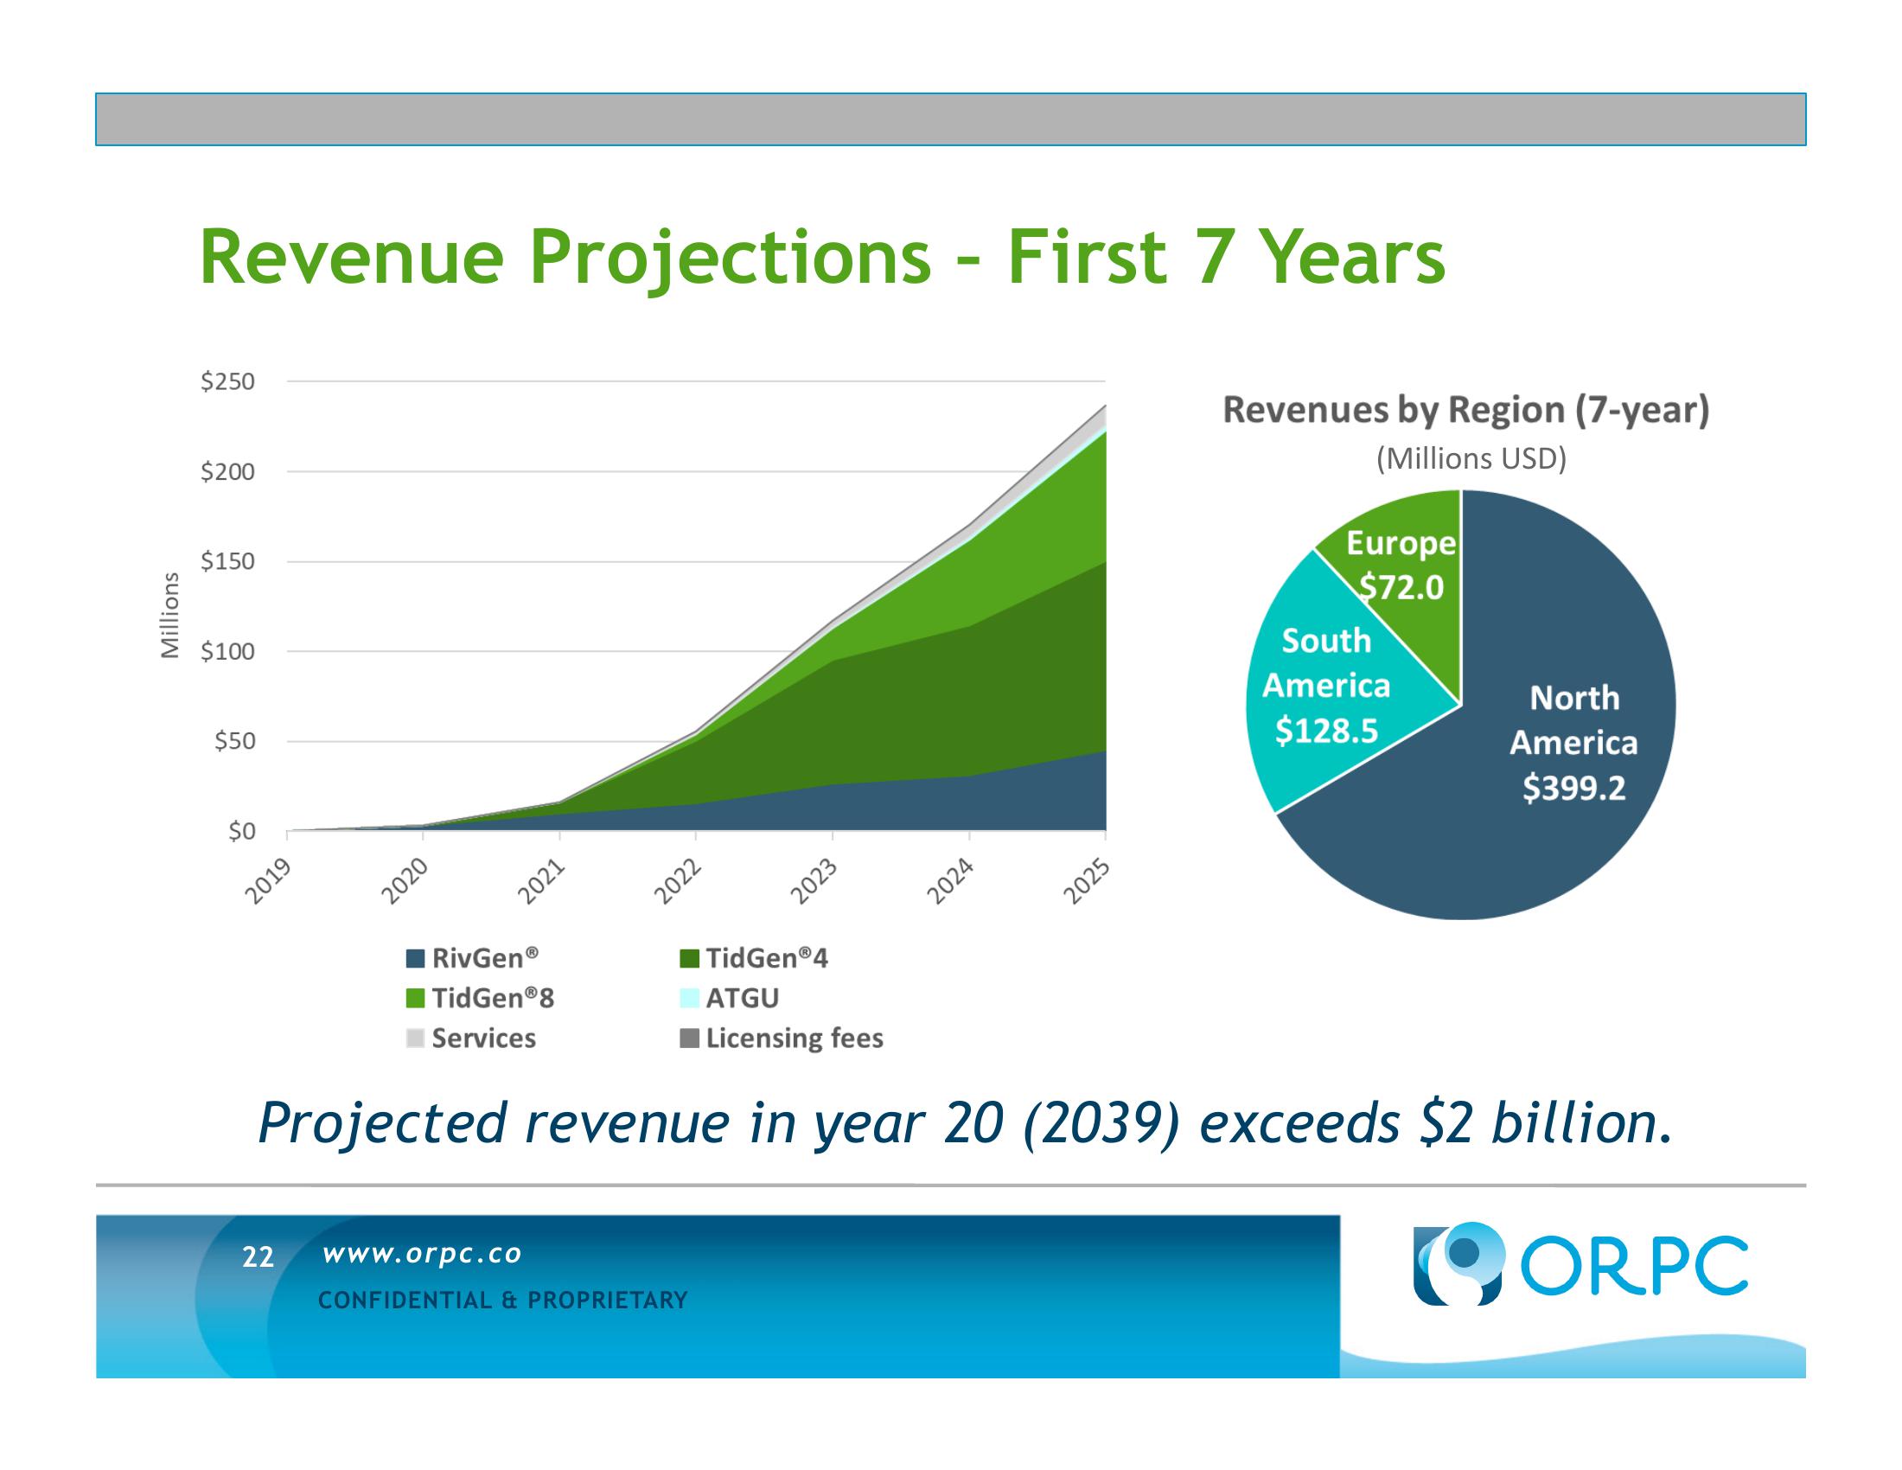
Task: Click slide page number 22
Action: coord(258,1256)
